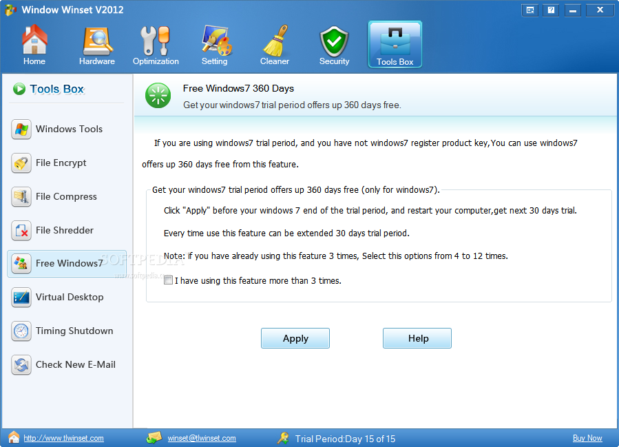Open the http://www.tlwinset.com link
Screen dimensions: 619x447
click(x=63, y=438)
